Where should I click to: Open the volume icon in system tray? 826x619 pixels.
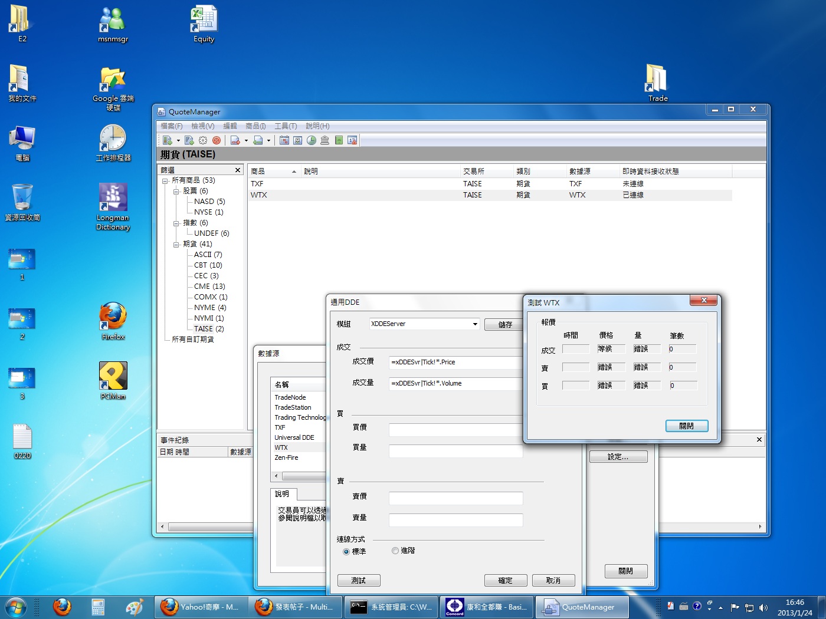763,607
